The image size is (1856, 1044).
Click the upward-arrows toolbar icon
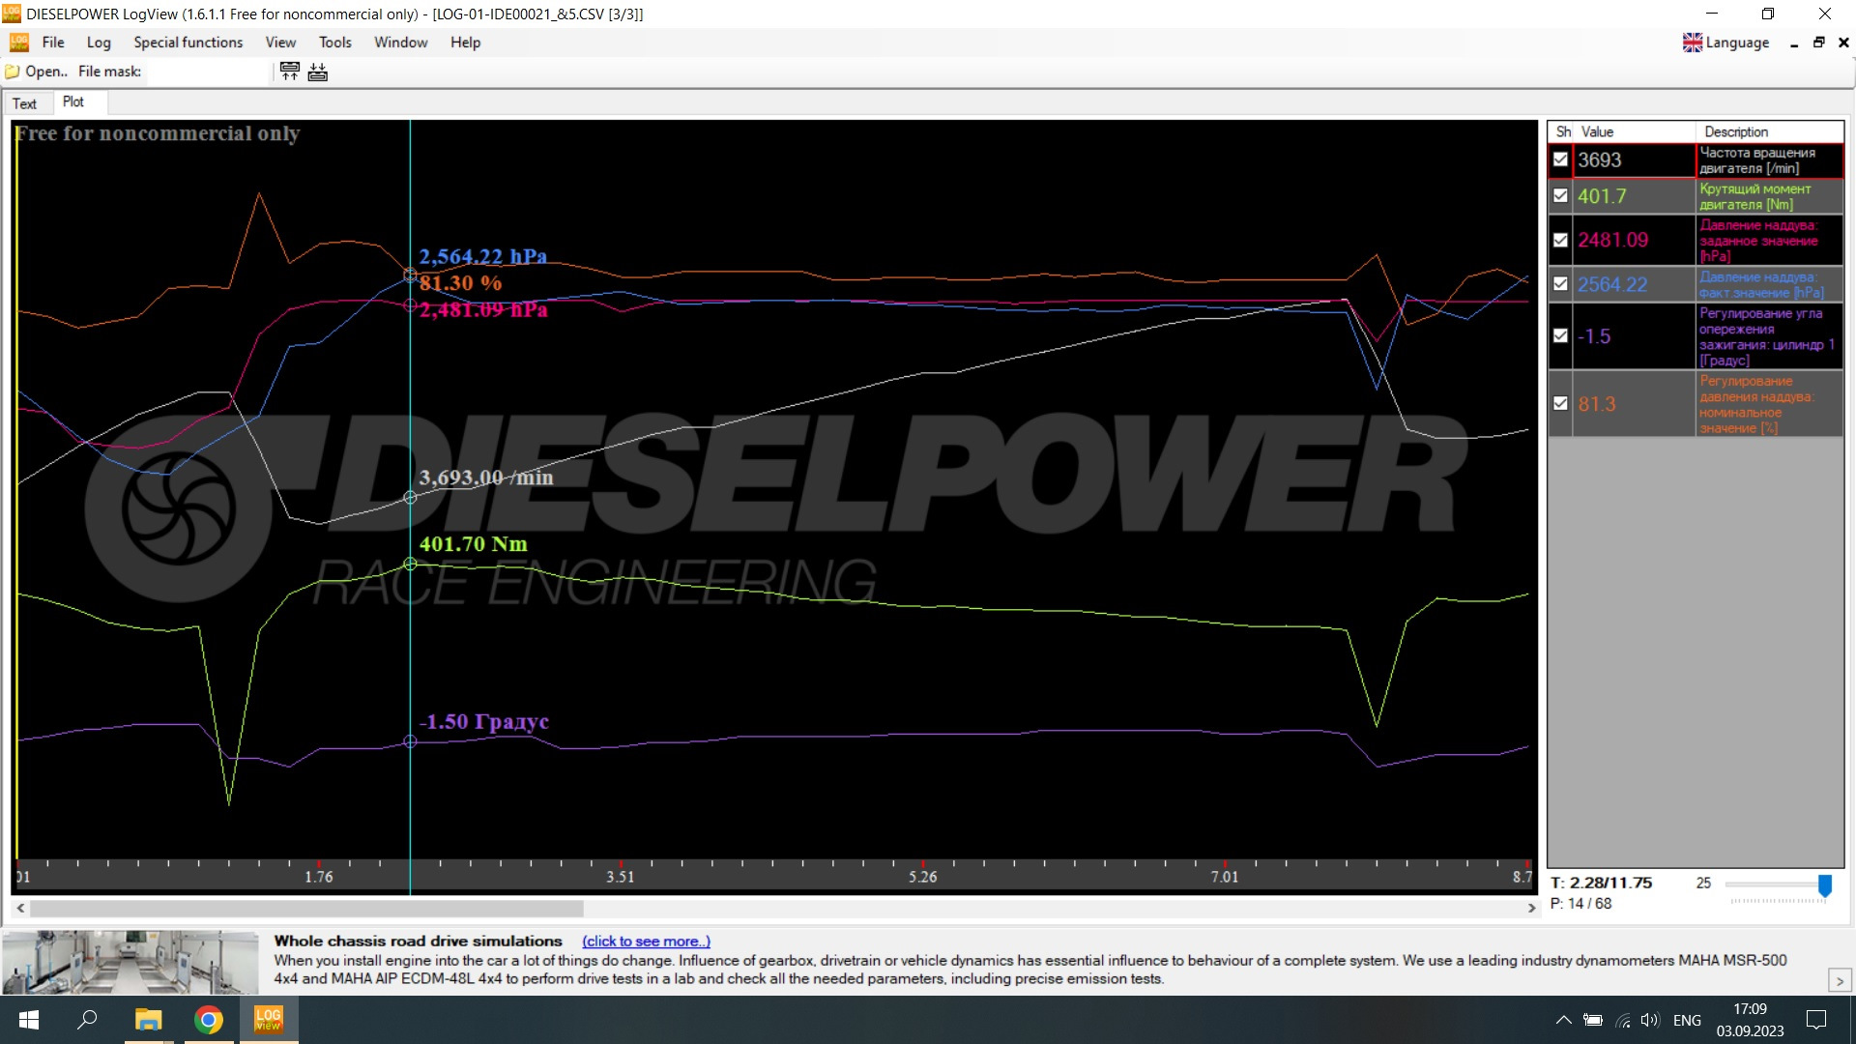pyautogui.click(x=289, y=71)
